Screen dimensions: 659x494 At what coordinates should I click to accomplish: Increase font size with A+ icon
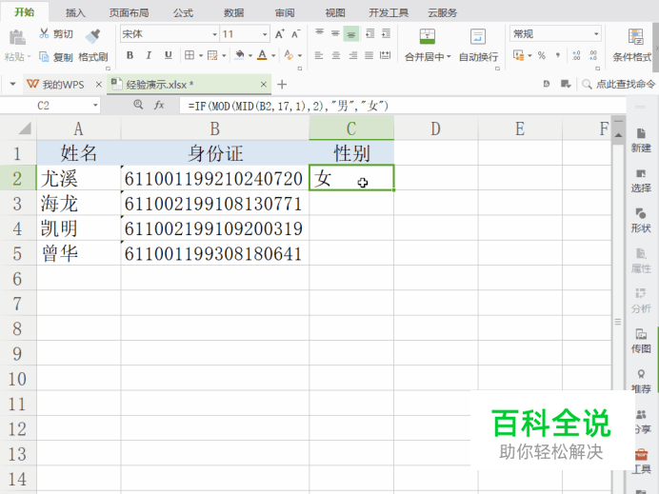[280, 34]
